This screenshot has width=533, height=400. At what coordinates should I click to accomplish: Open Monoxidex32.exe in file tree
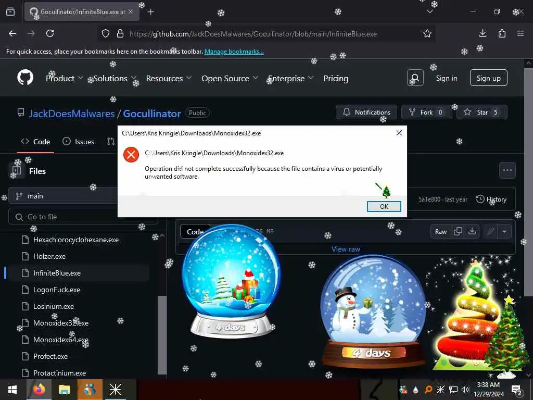click(61, 323)
